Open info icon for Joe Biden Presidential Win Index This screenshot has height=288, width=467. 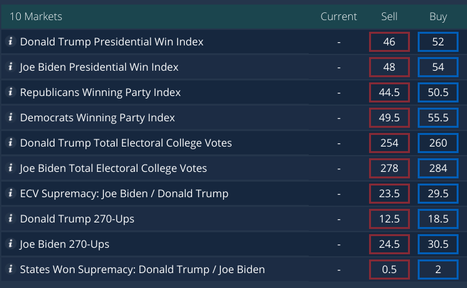click(10, 67)
